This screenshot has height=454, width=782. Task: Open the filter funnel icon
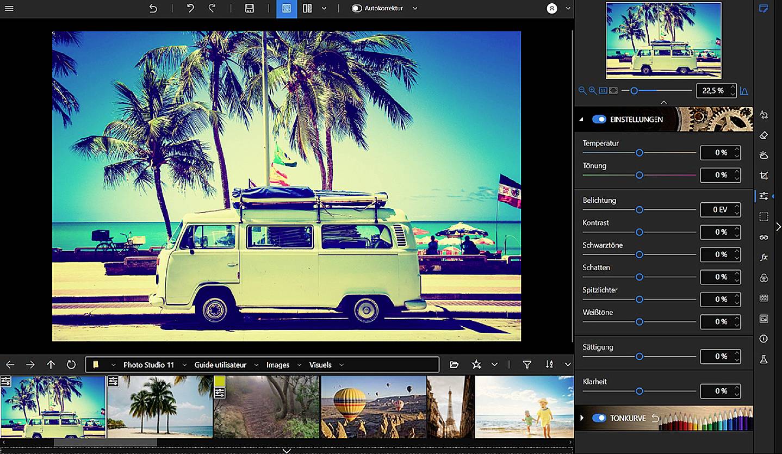(x=526, y=365)
